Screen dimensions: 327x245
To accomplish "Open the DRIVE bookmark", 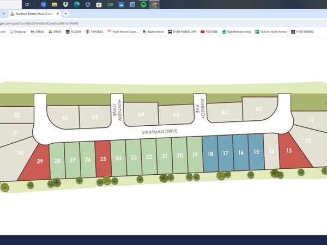I will point(55,32).
